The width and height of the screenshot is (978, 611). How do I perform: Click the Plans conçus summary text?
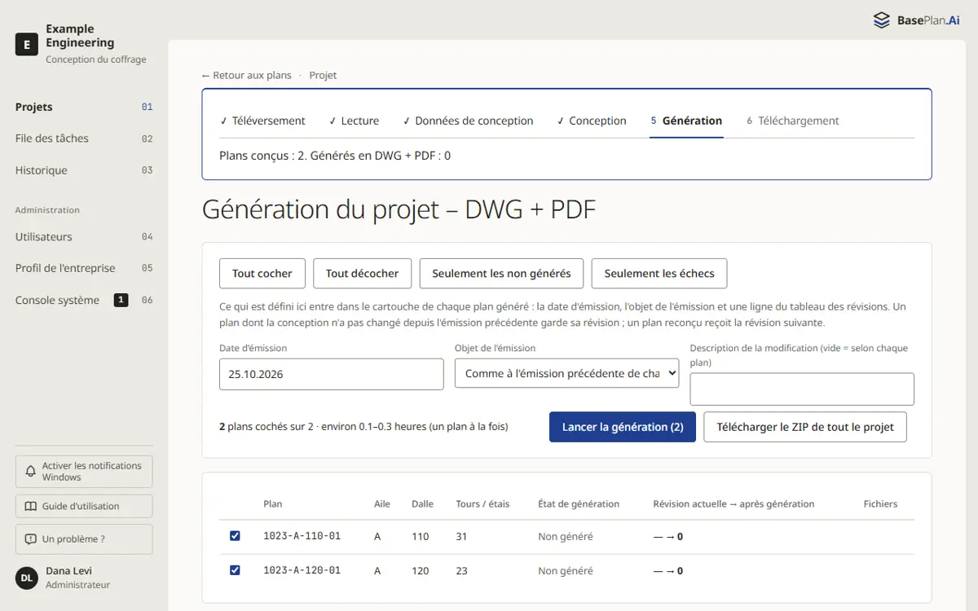[x=335, y=155]
